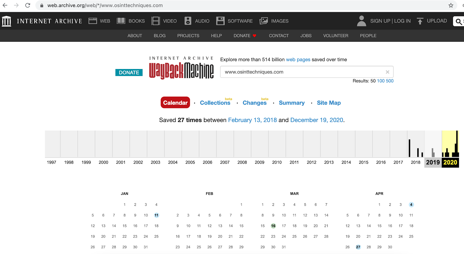
Task: Open the Software floppy disk icon
Action: (220, 21)
